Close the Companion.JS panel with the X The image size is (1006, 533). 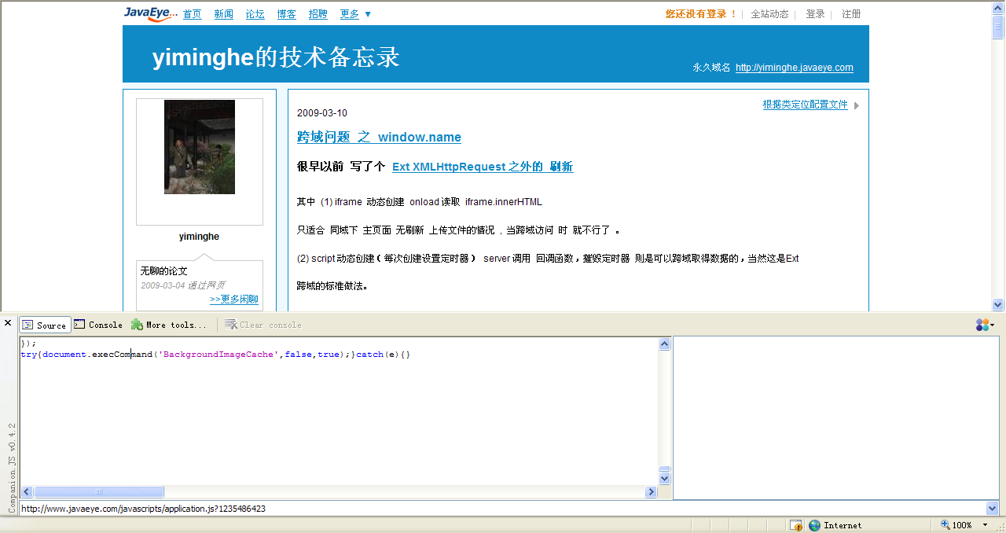pyautogui.click(x=8, y=323)
